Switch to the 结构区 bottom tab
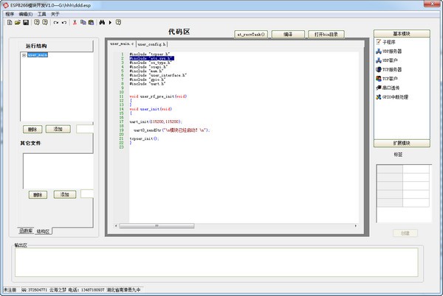Screen dimensions: 443x296 44,231
